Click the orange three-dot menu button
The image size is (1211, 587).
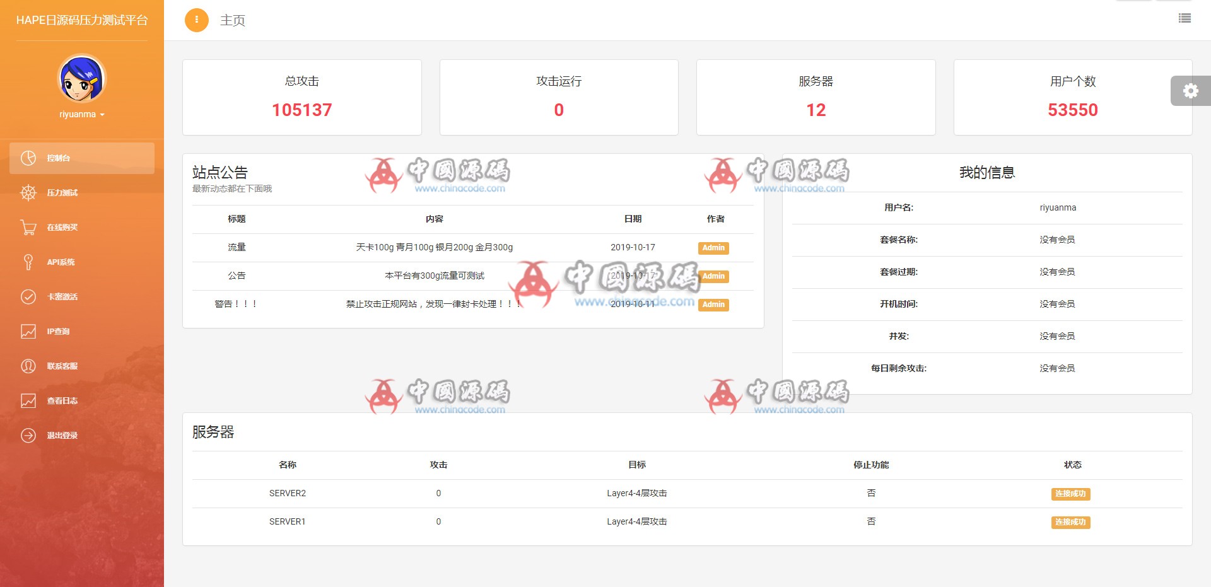197,20
